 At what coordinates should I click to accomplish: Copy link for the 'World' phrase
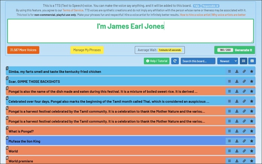244,151
